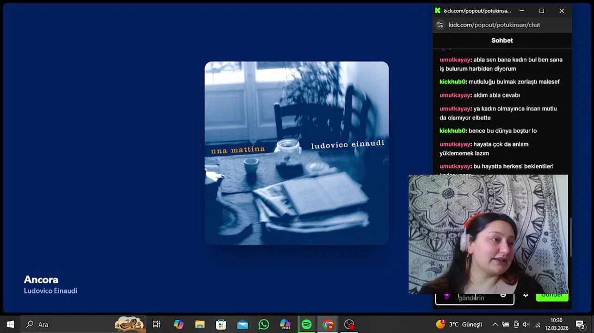Show hidden system tray icons
594x333 pixels.
coord(495,324)
